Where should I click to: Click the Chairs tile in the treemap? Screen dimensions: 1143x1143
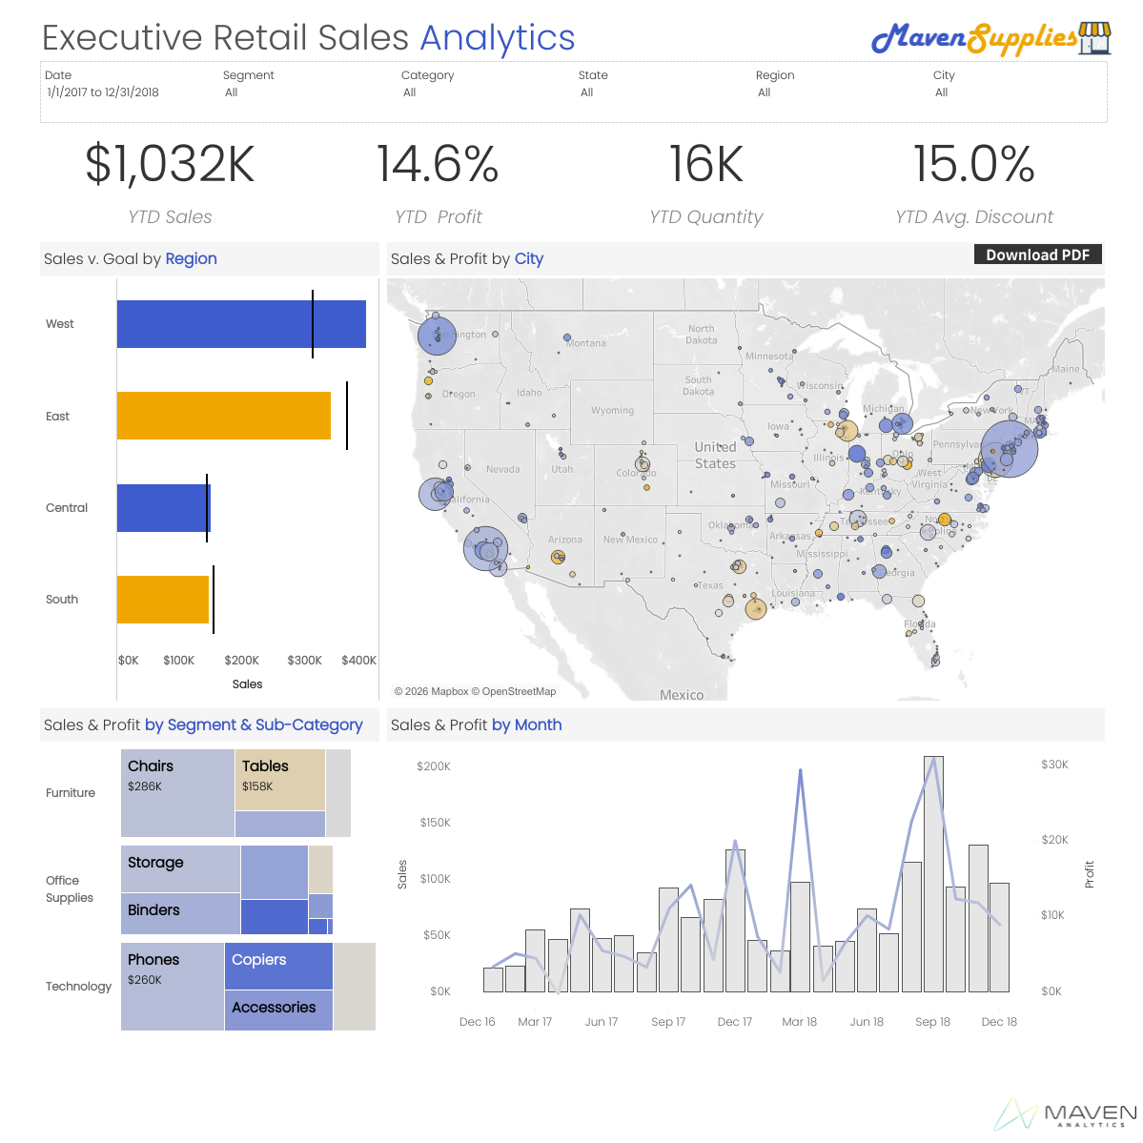[x=177, y=792]
